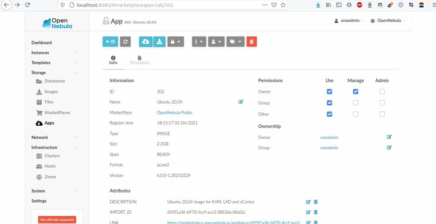This screenshot has height=224, width=436.
Task: Open MarketPlaces in the sidebar
Action: coord(53,112)
